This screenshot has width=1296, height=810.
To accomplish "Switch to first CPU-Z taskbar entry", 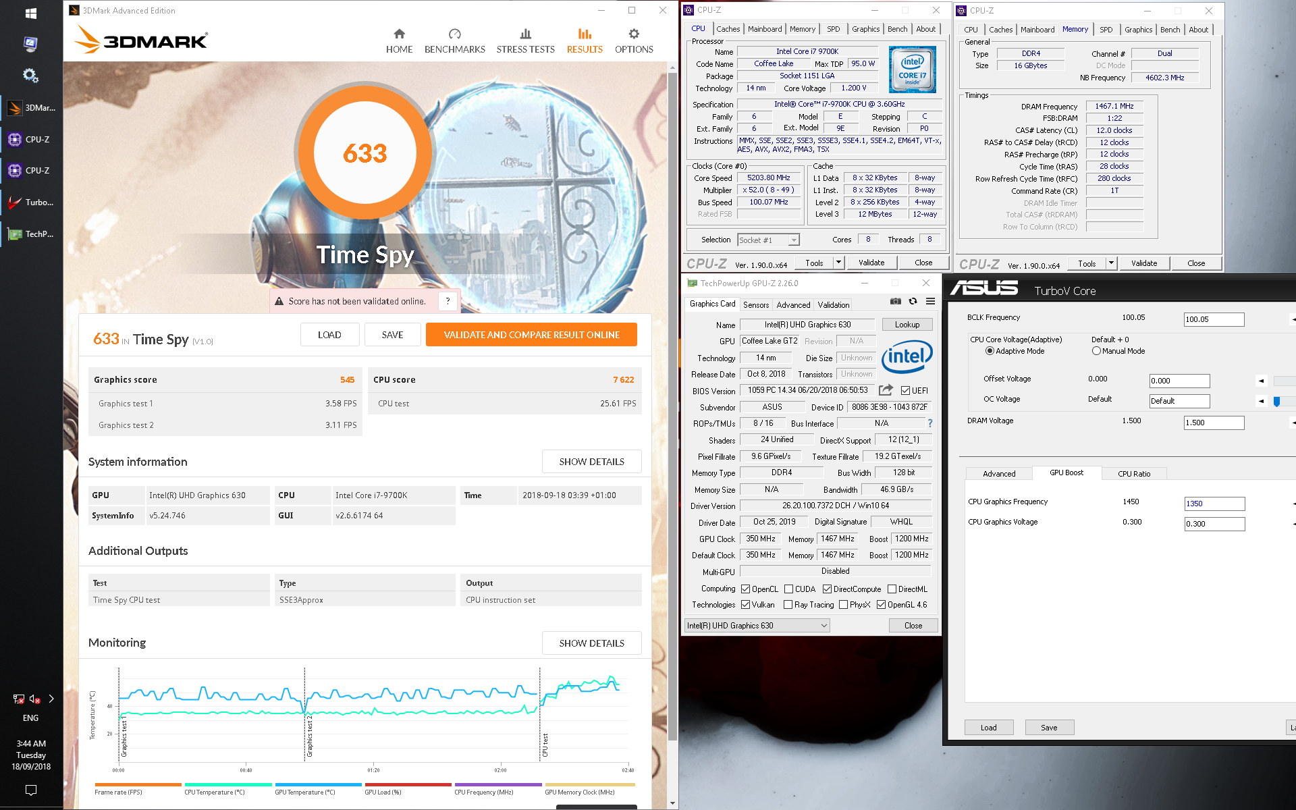I will tap(32, 139).
